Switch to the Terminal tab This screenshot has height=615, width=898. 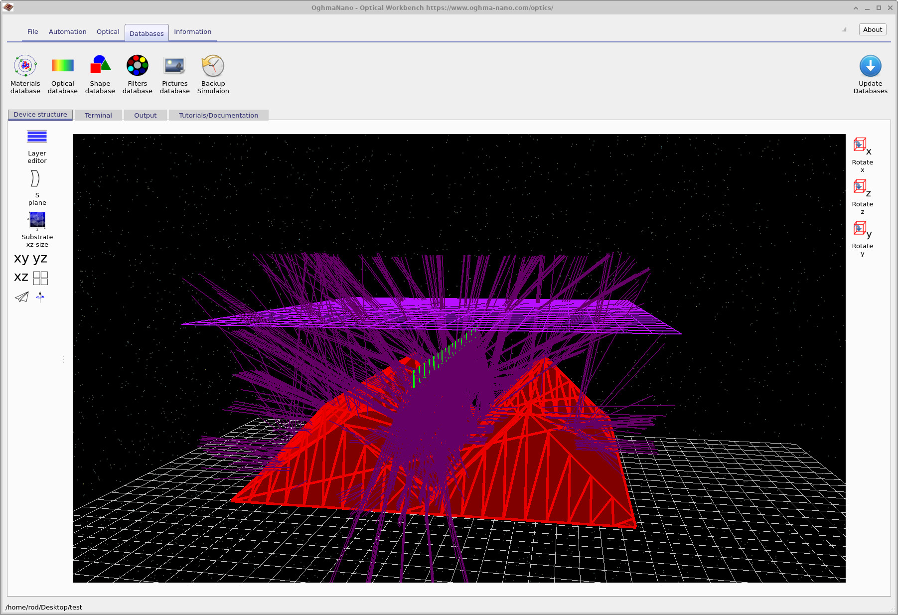[x=98, y=115]
